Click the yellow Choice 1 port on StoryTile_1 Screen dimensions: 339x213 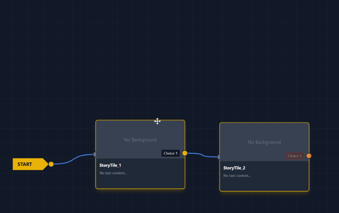pyautogui.click(x=185, y=153)
